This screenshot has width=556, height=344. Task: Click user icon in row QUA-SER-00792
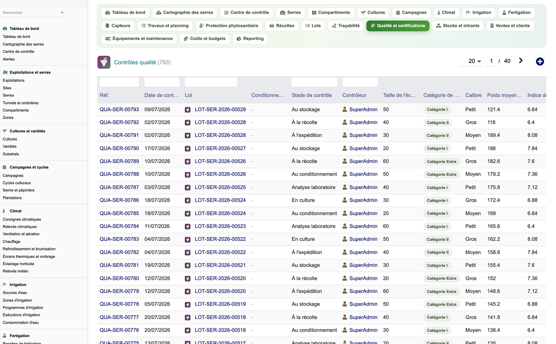345,122
